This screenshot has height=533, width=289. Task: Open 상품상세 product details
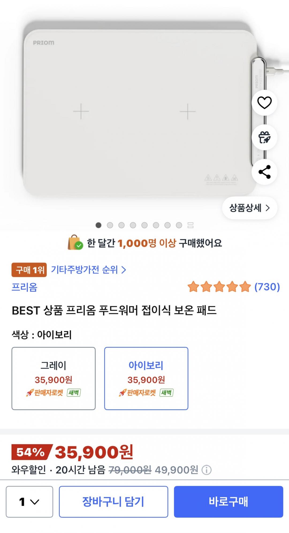click(x=249, y=208)
